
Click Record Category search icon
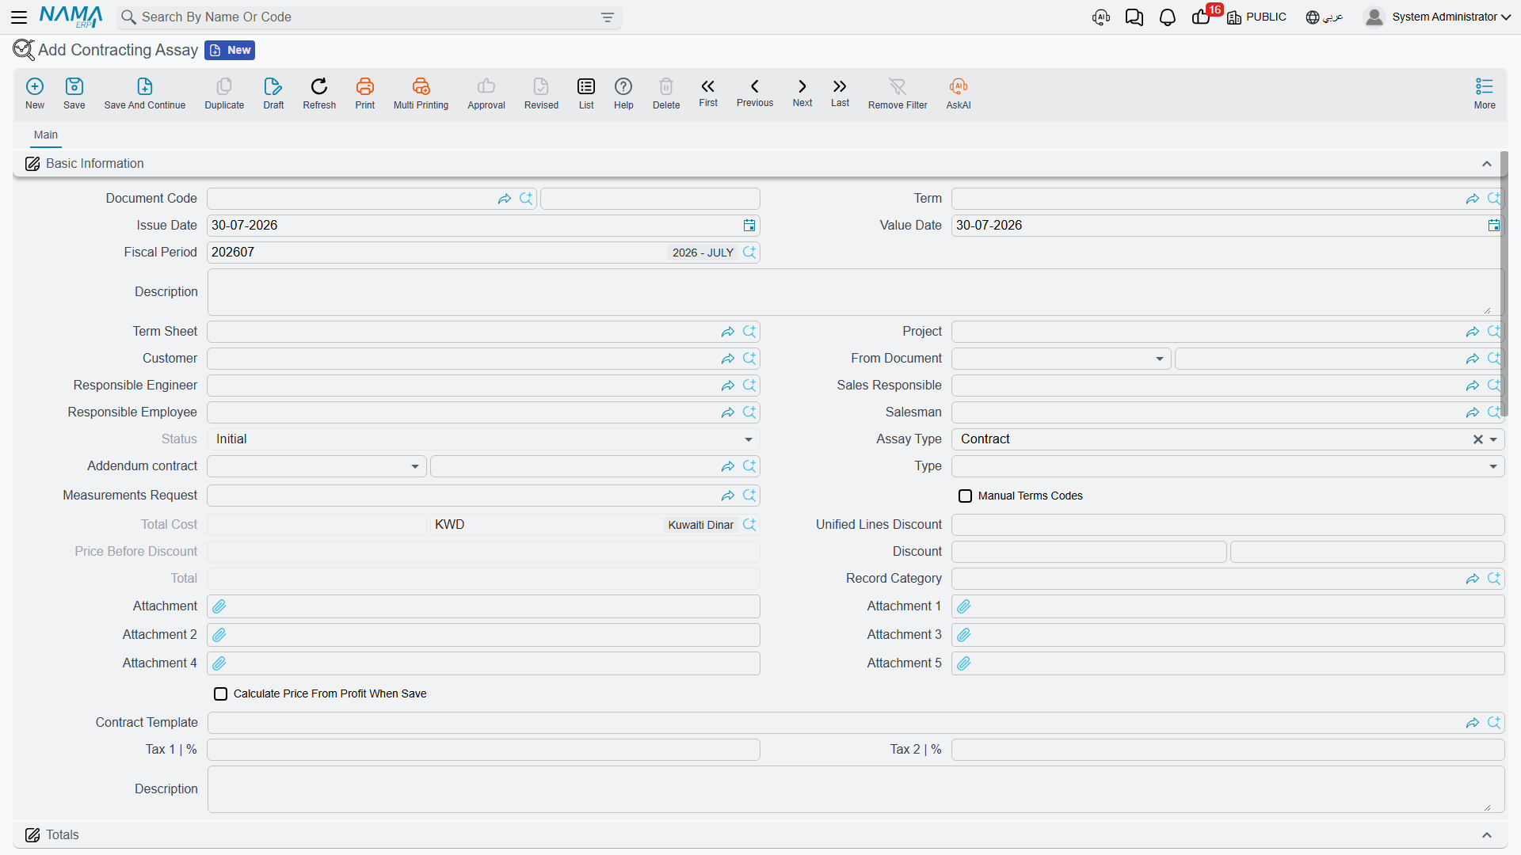(1494, 579)
